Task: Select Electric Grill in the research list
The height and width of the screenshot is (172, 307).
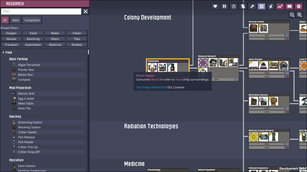Action: pyautogui.click(x=26, y=94)
